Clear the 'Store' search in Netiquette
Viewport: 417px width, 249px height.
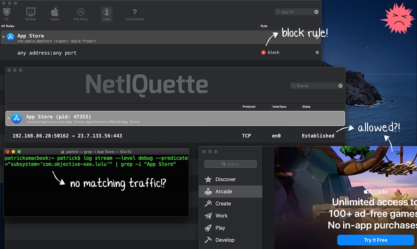pos(341,86)
